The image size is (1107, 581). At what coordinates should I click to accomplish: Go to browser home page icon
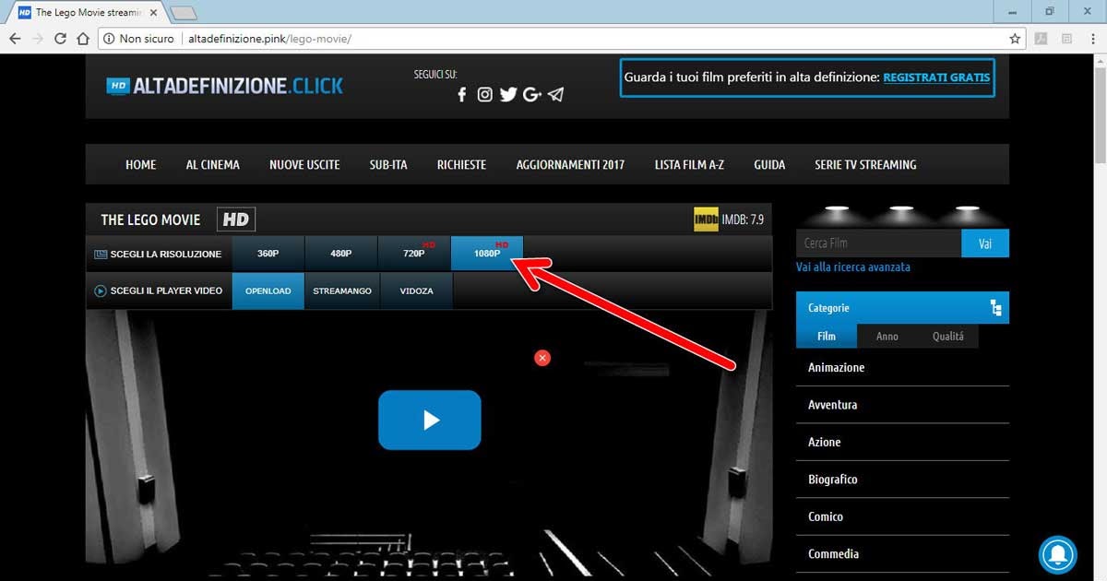83,39
